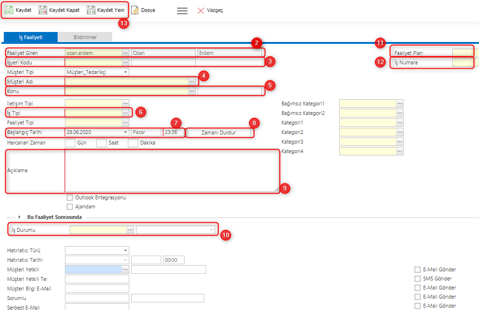Open the Müşteri Tipi dropdown

click(x=125, y=72)
